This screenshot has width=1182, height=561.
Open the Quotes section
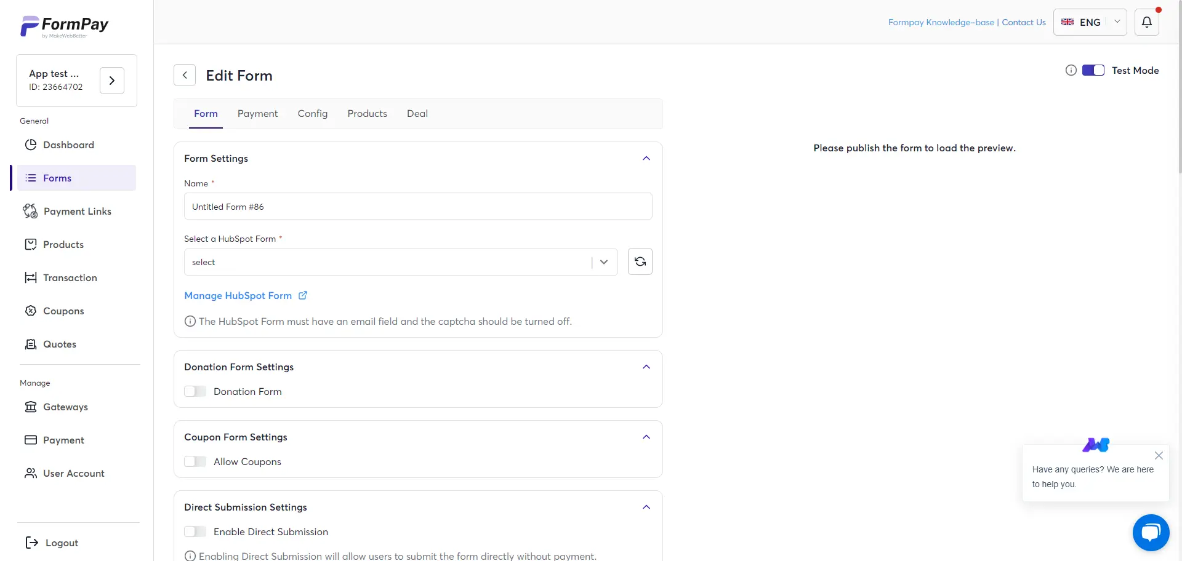(59, 344)
